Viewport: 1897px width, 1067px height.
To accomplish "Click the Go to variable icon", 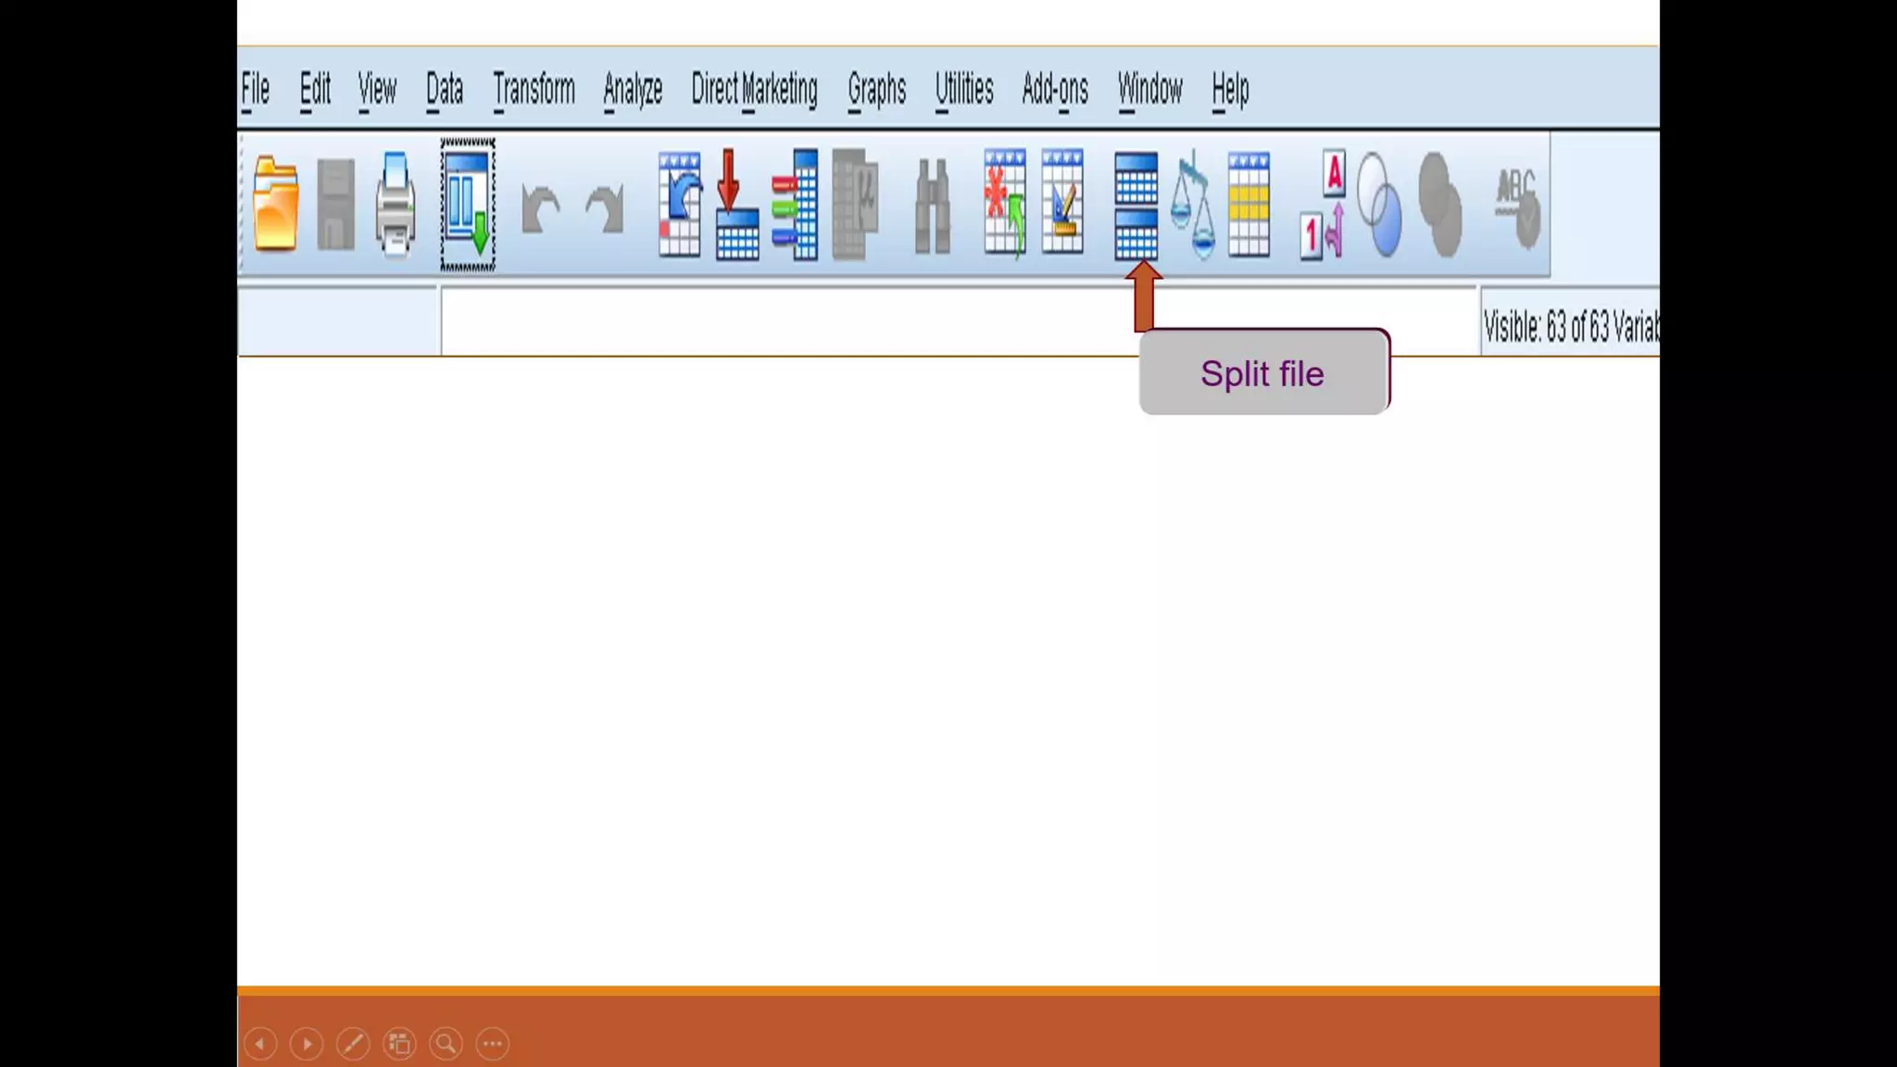I will [796, 205].
